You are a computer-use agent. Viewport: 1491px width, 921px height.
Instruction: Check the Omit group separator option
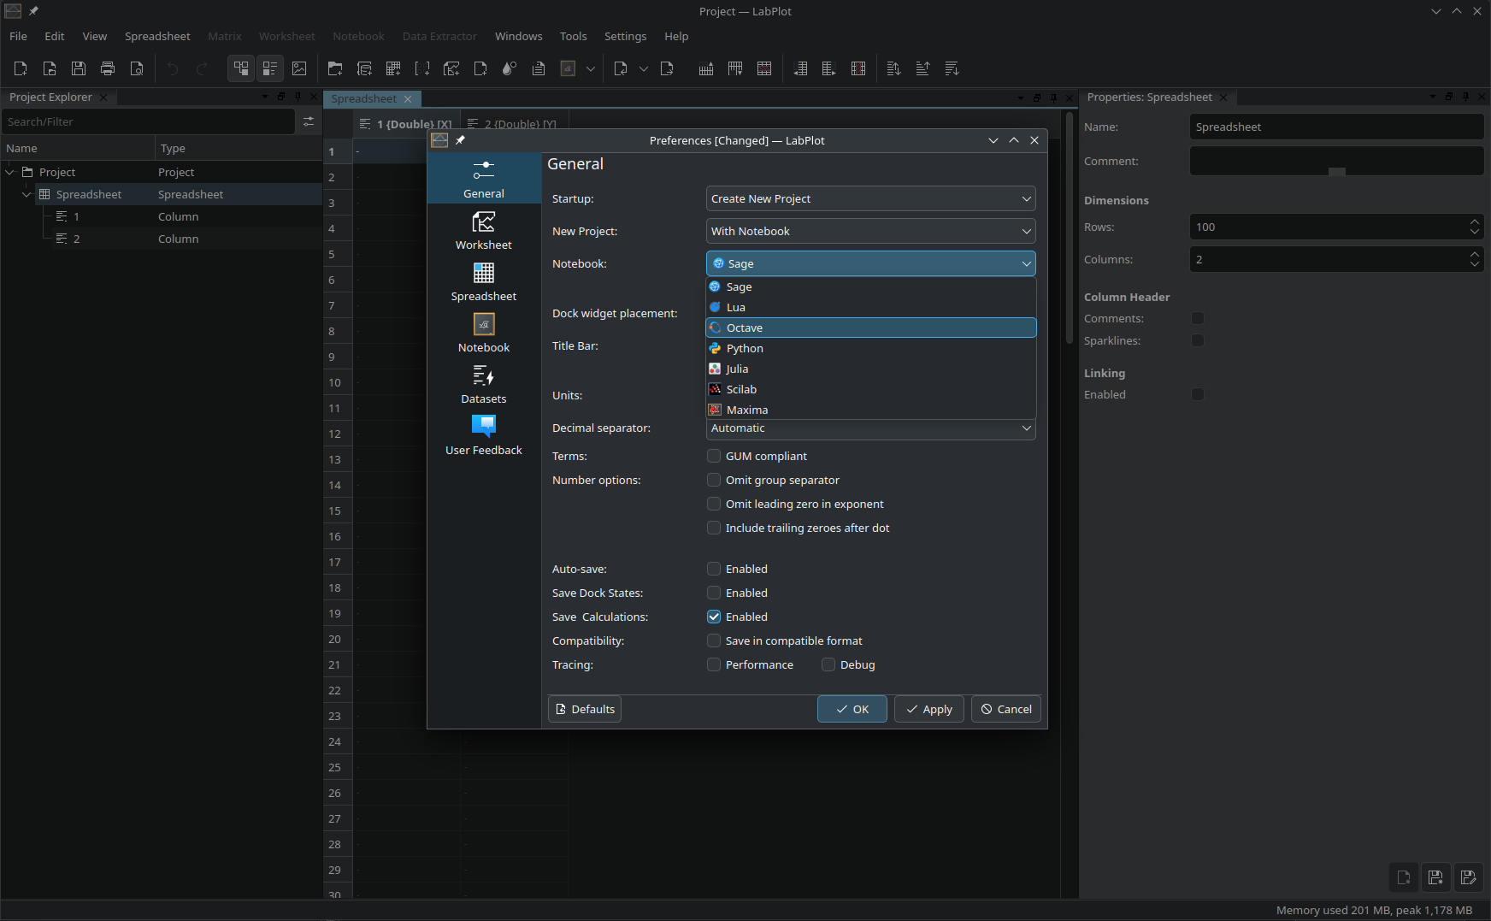coord(713,480)
